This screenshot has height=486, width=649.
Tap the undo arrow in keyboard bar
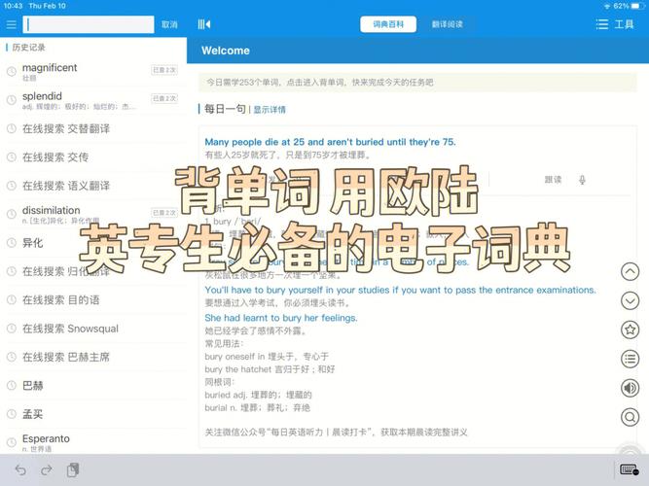coord(20,470)
